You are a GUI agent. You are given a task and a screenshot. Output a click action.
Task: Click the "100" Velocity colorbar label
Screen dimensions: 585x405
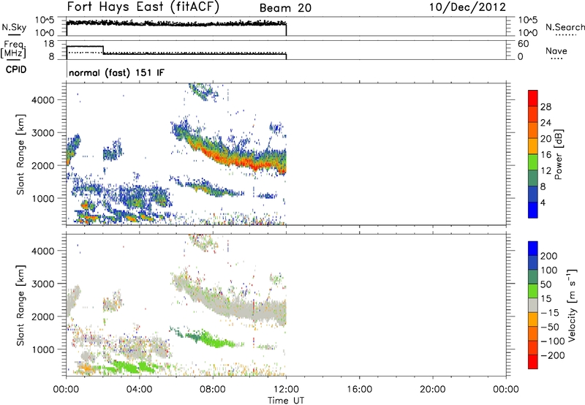[549, 270]
